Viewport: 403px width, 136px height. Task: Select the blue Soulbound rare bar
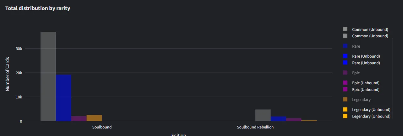[x=64, y=98]
